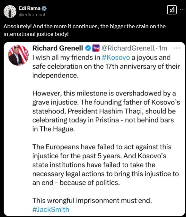186x217 pixels.
Task: Click the 'This wrongful imprisonment must end' line
Action: [x=92, y=200]
